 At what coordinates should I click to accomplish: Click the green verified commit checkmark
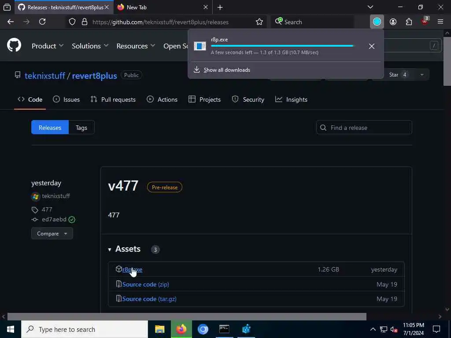[72, 220]
